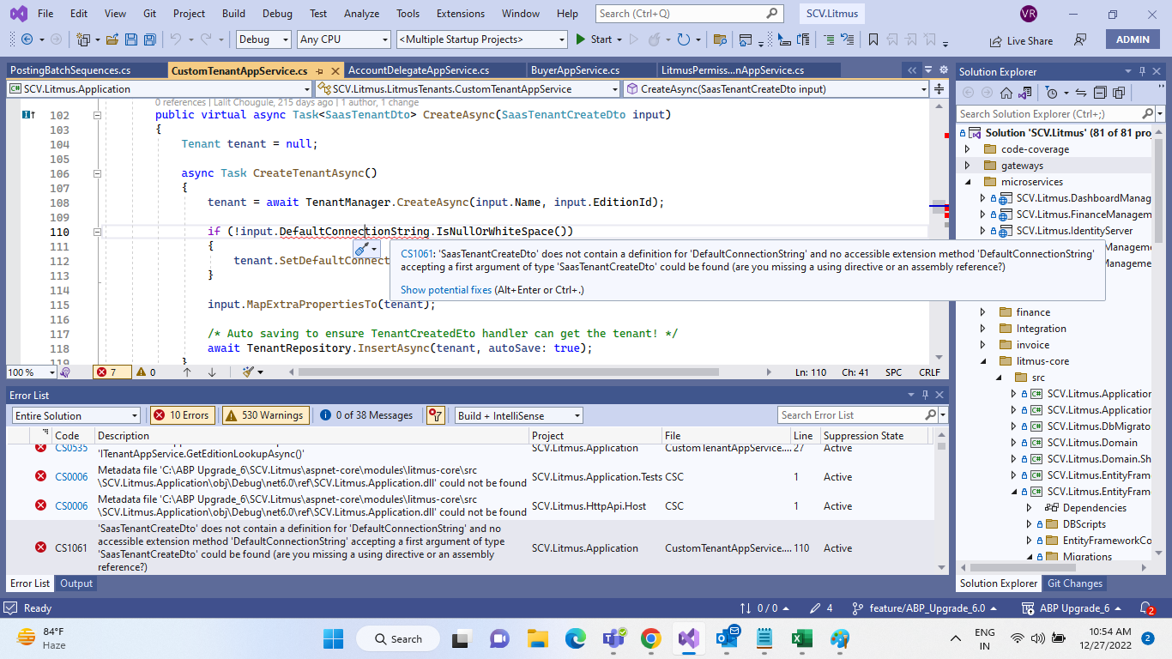
Task: Click the ADMIN button
Action: (x=1133, y=39)
